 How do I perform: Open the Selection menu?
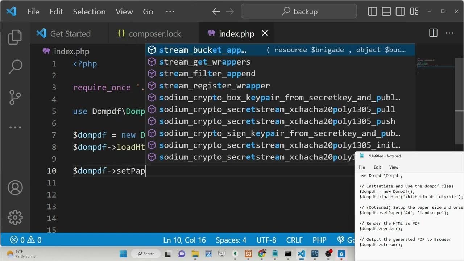tap(89, 12)
